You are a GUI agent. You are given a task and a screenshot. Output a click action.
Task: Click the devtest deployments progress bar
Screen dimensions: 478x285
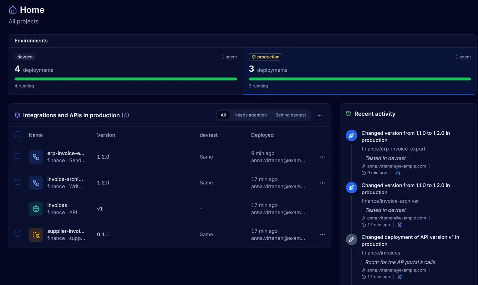point(126,79)
